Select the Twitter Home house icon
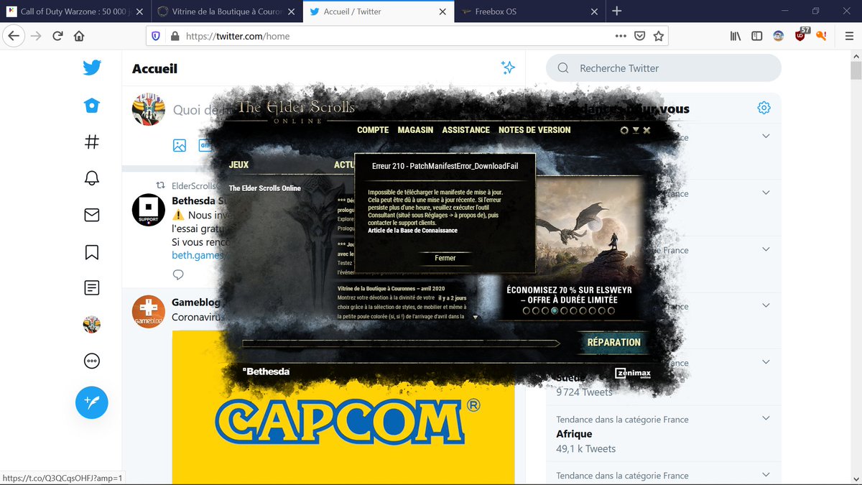Image resolution: width=862 pixels, height=485 pixels. [92, 106]
